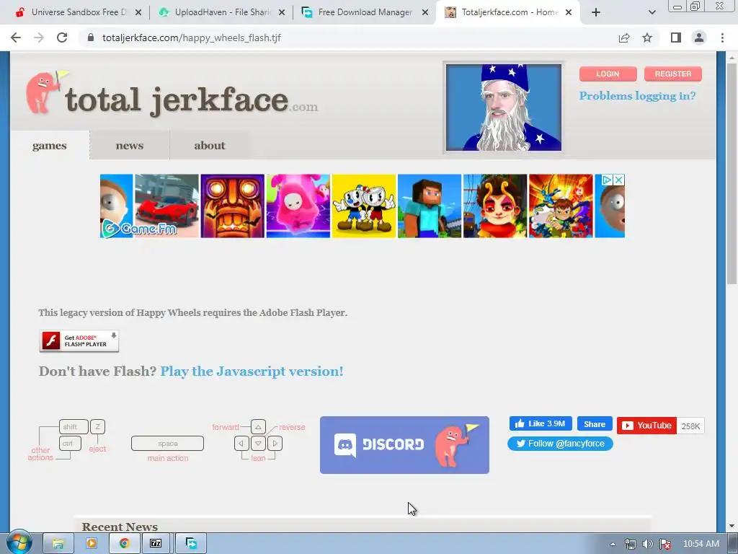Open Problems logging in link
This screenshot has width=738, height=554.
coord(637,96)
